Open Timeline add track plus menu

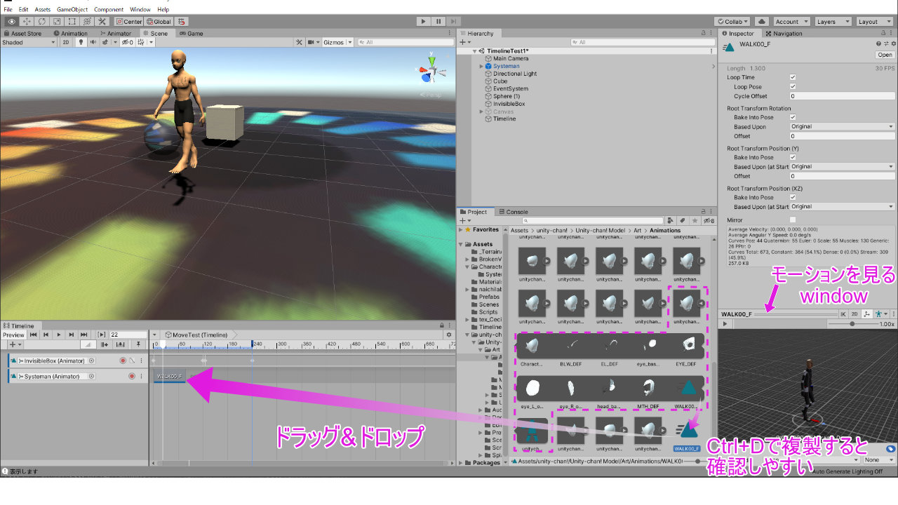point(14,344)
